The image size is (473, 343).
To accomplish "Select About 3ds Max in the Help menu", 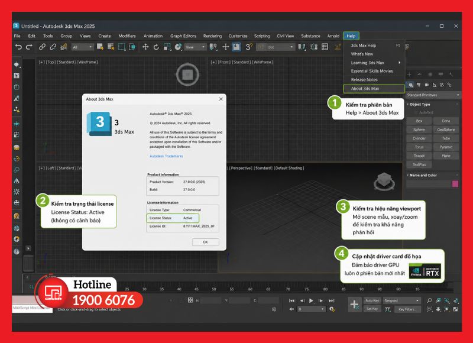I will tap(374, 88).
